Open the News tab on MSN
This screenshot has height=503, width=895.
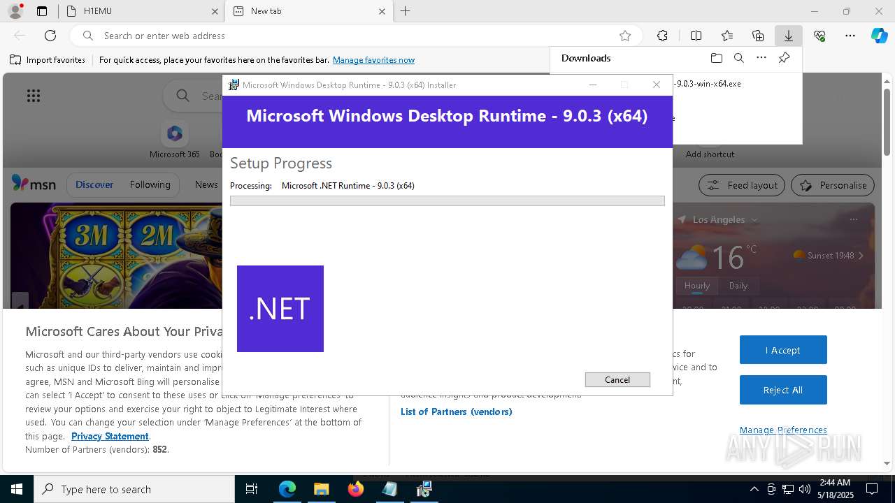pyautogui.click(x=206, y=185)
